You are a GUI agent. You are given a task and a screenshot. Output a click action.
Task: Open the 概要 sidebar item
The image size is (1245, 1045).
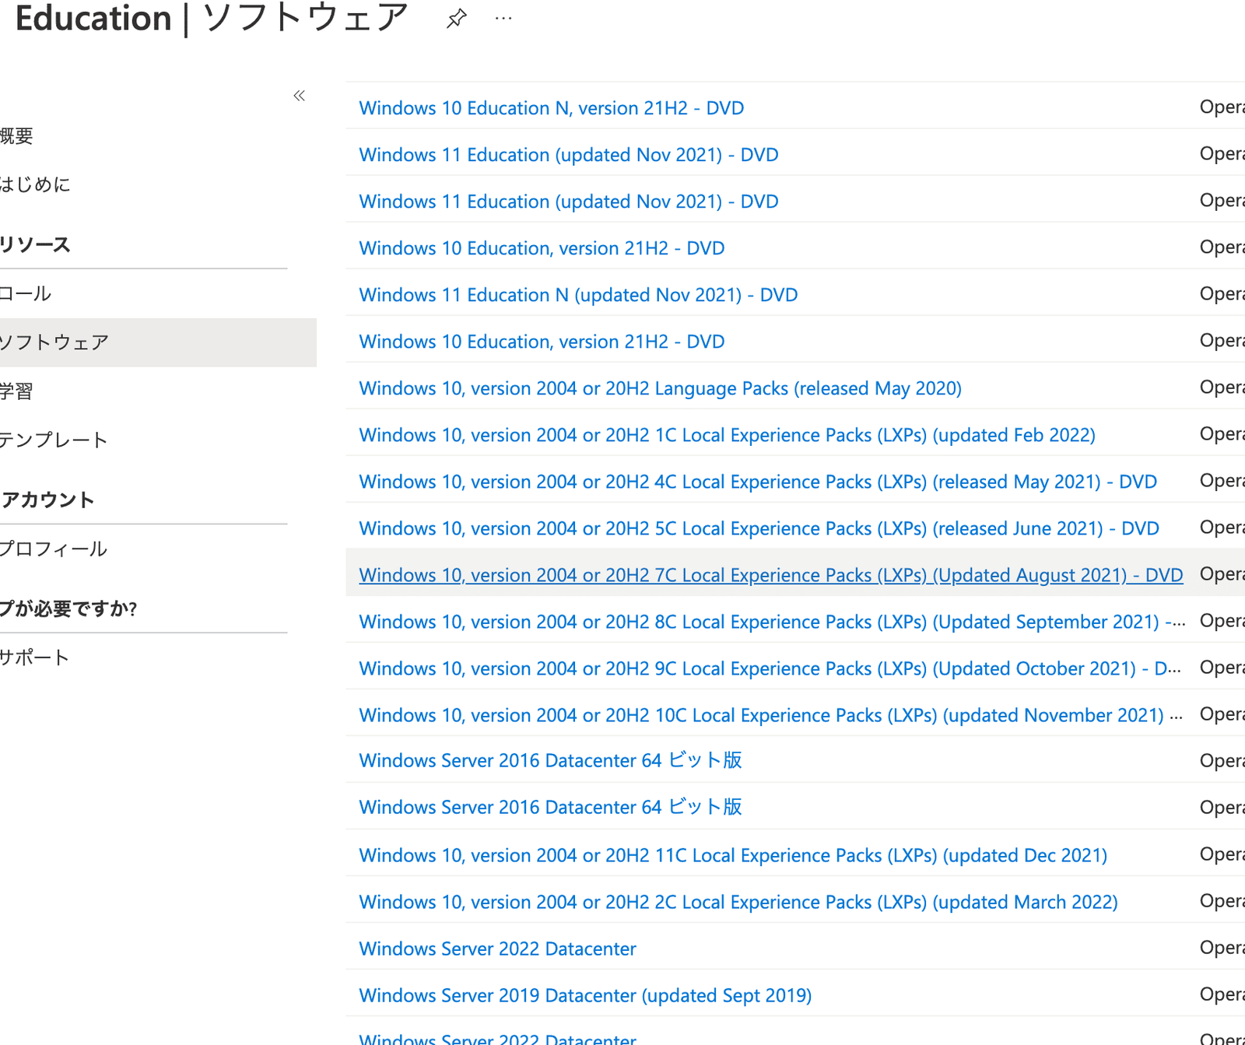(x=16, y=136)
